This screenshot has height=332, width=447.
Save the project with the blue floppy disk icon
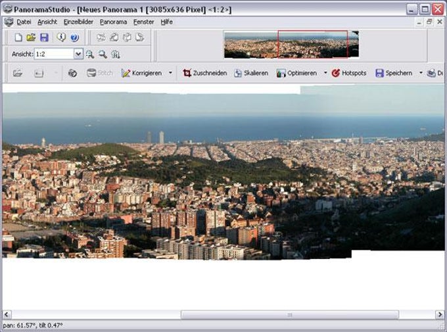click(x=44, y=37)
